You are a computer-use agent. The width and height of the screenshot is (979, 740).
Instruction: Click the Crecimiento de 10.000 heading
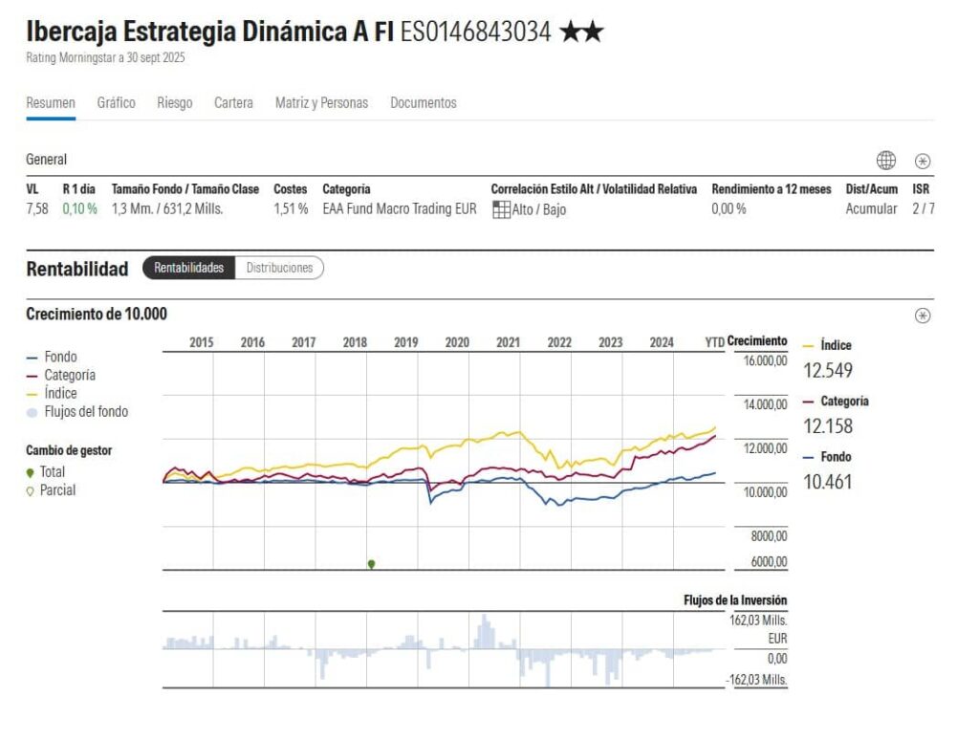click(97, 315)
